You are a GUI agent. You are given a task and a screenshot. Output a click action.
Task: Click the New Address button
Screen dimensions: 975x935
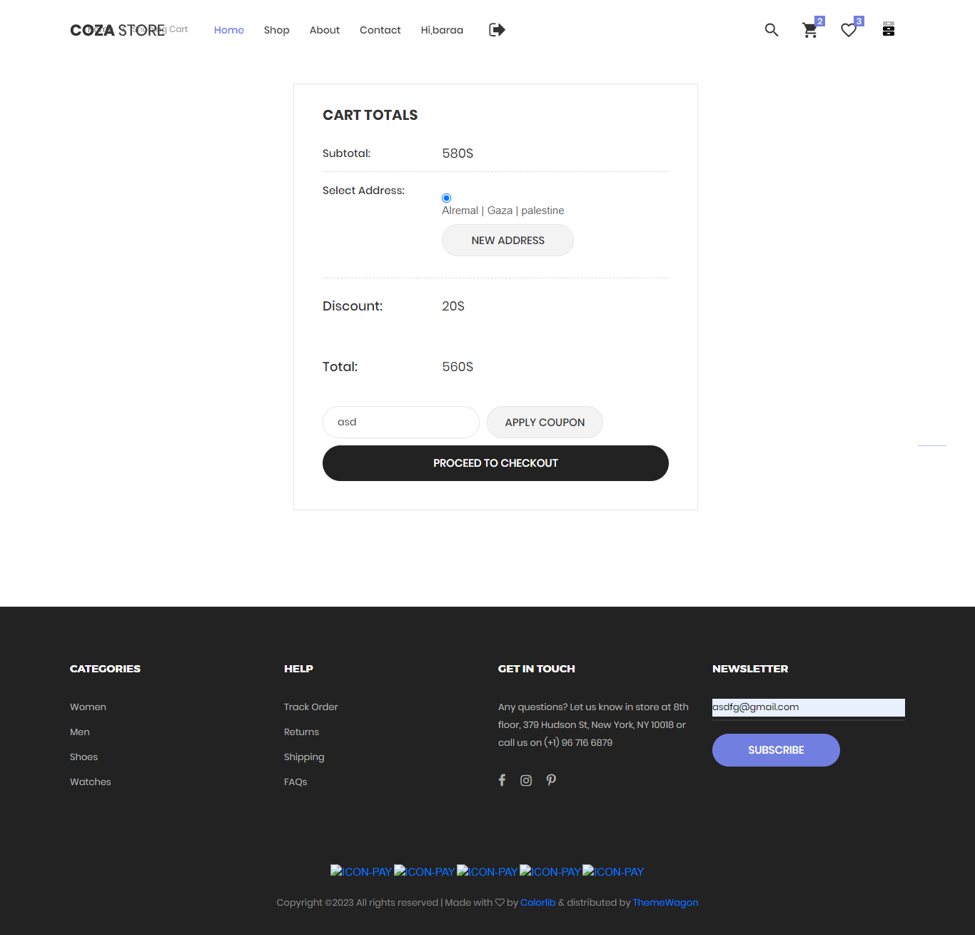click(x=507, y=241)
